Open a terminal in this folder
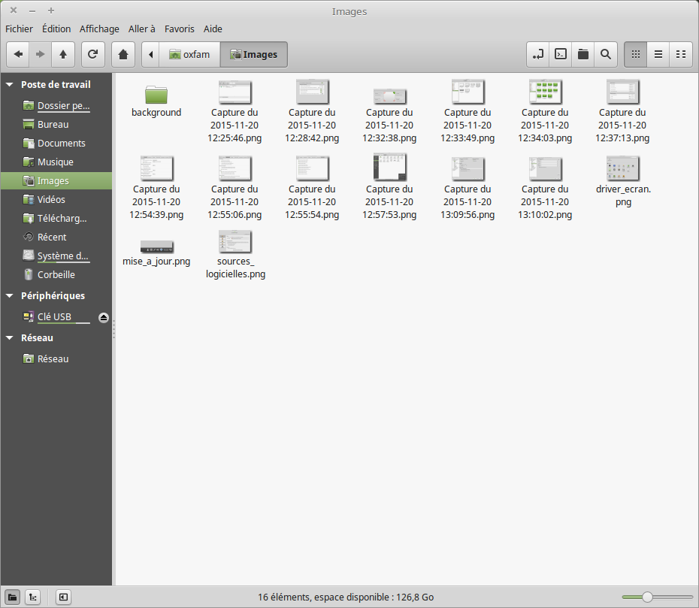Viewport: 699px width, 608px height. click(x=560, y=54)
